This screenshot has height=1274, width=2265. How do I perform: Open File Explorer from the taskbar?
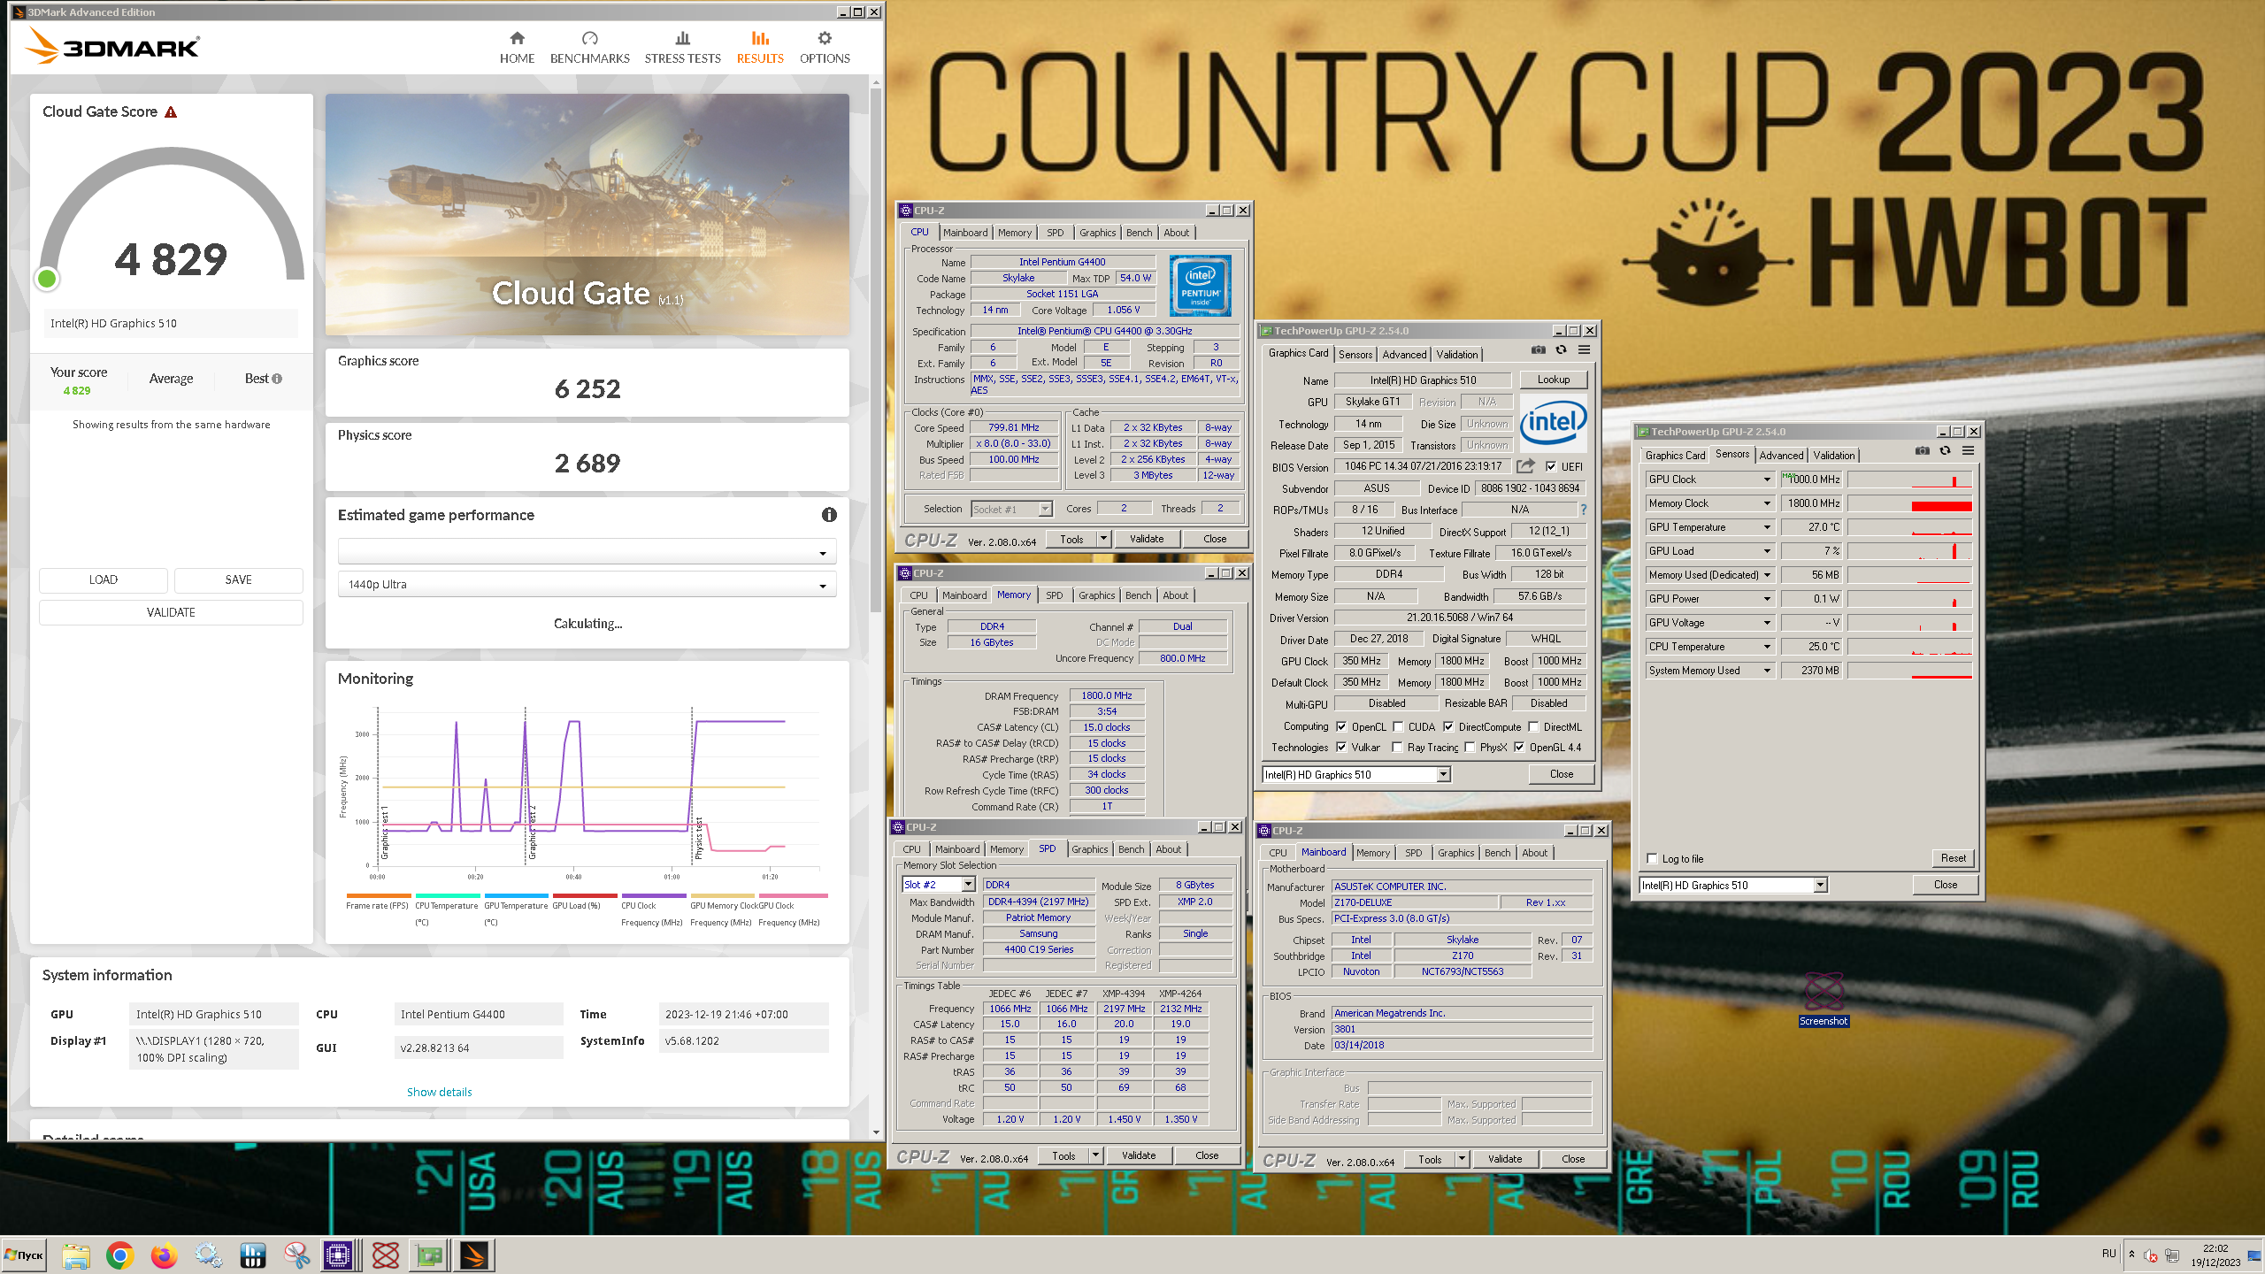(x=76, y=1255)
